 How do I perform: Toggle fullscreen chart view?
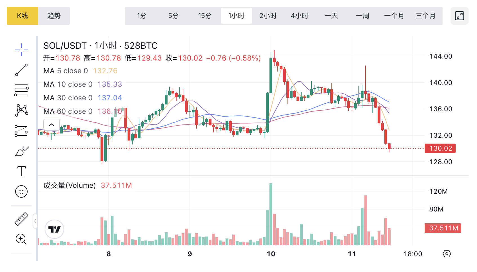459,16
